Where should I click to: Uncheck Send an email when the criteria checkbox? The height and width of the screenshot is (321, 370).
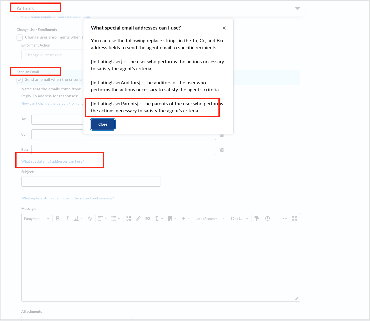tap(19, 80)
